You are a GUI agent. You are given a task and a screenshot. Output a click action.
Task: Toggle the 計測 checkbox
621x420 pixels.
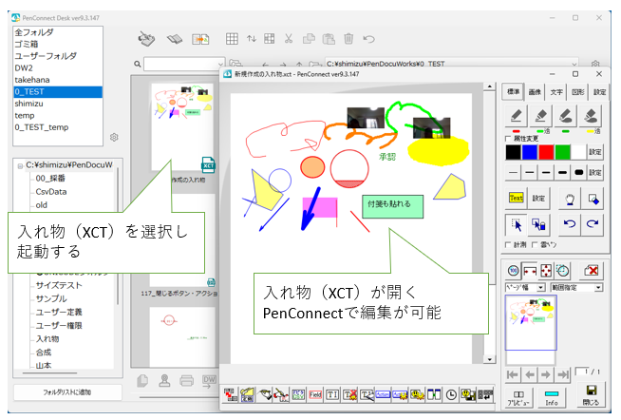[506, 245]
